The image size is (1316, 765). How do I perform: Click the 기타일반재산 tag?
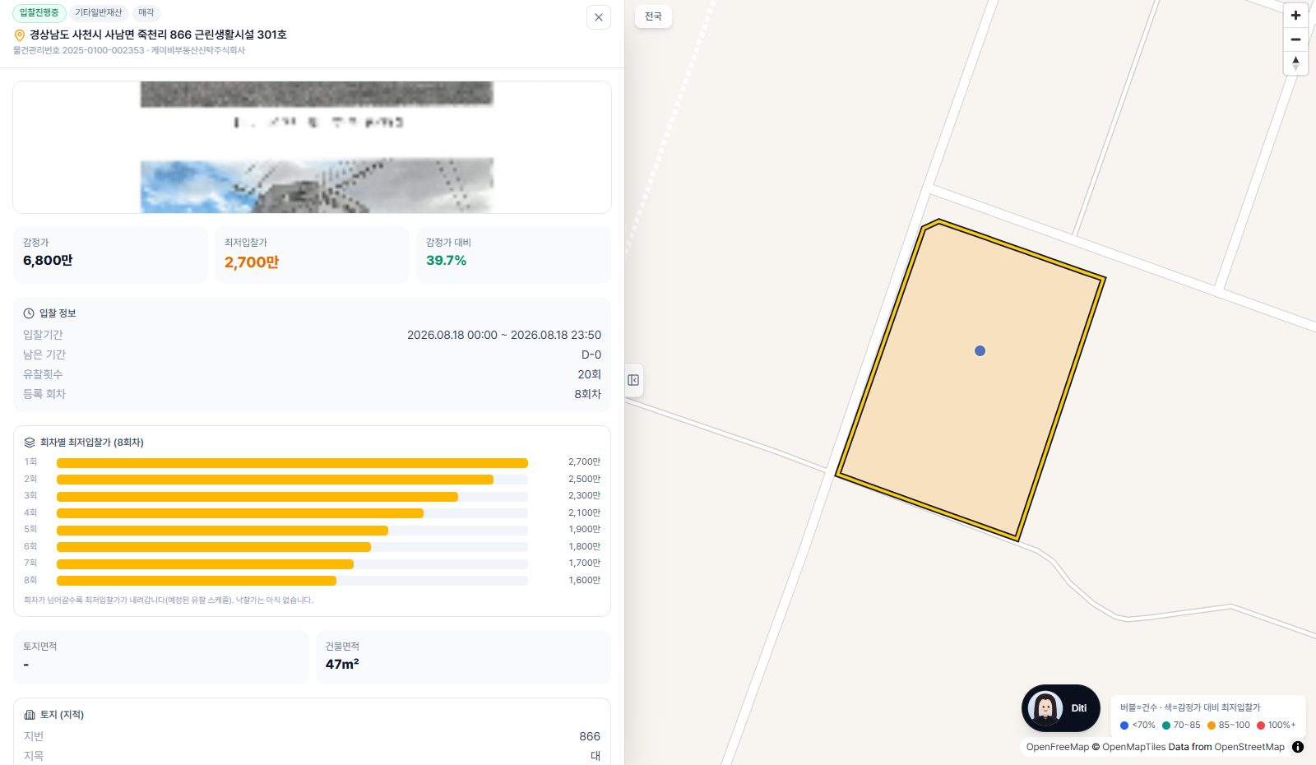tap(98, 13)
